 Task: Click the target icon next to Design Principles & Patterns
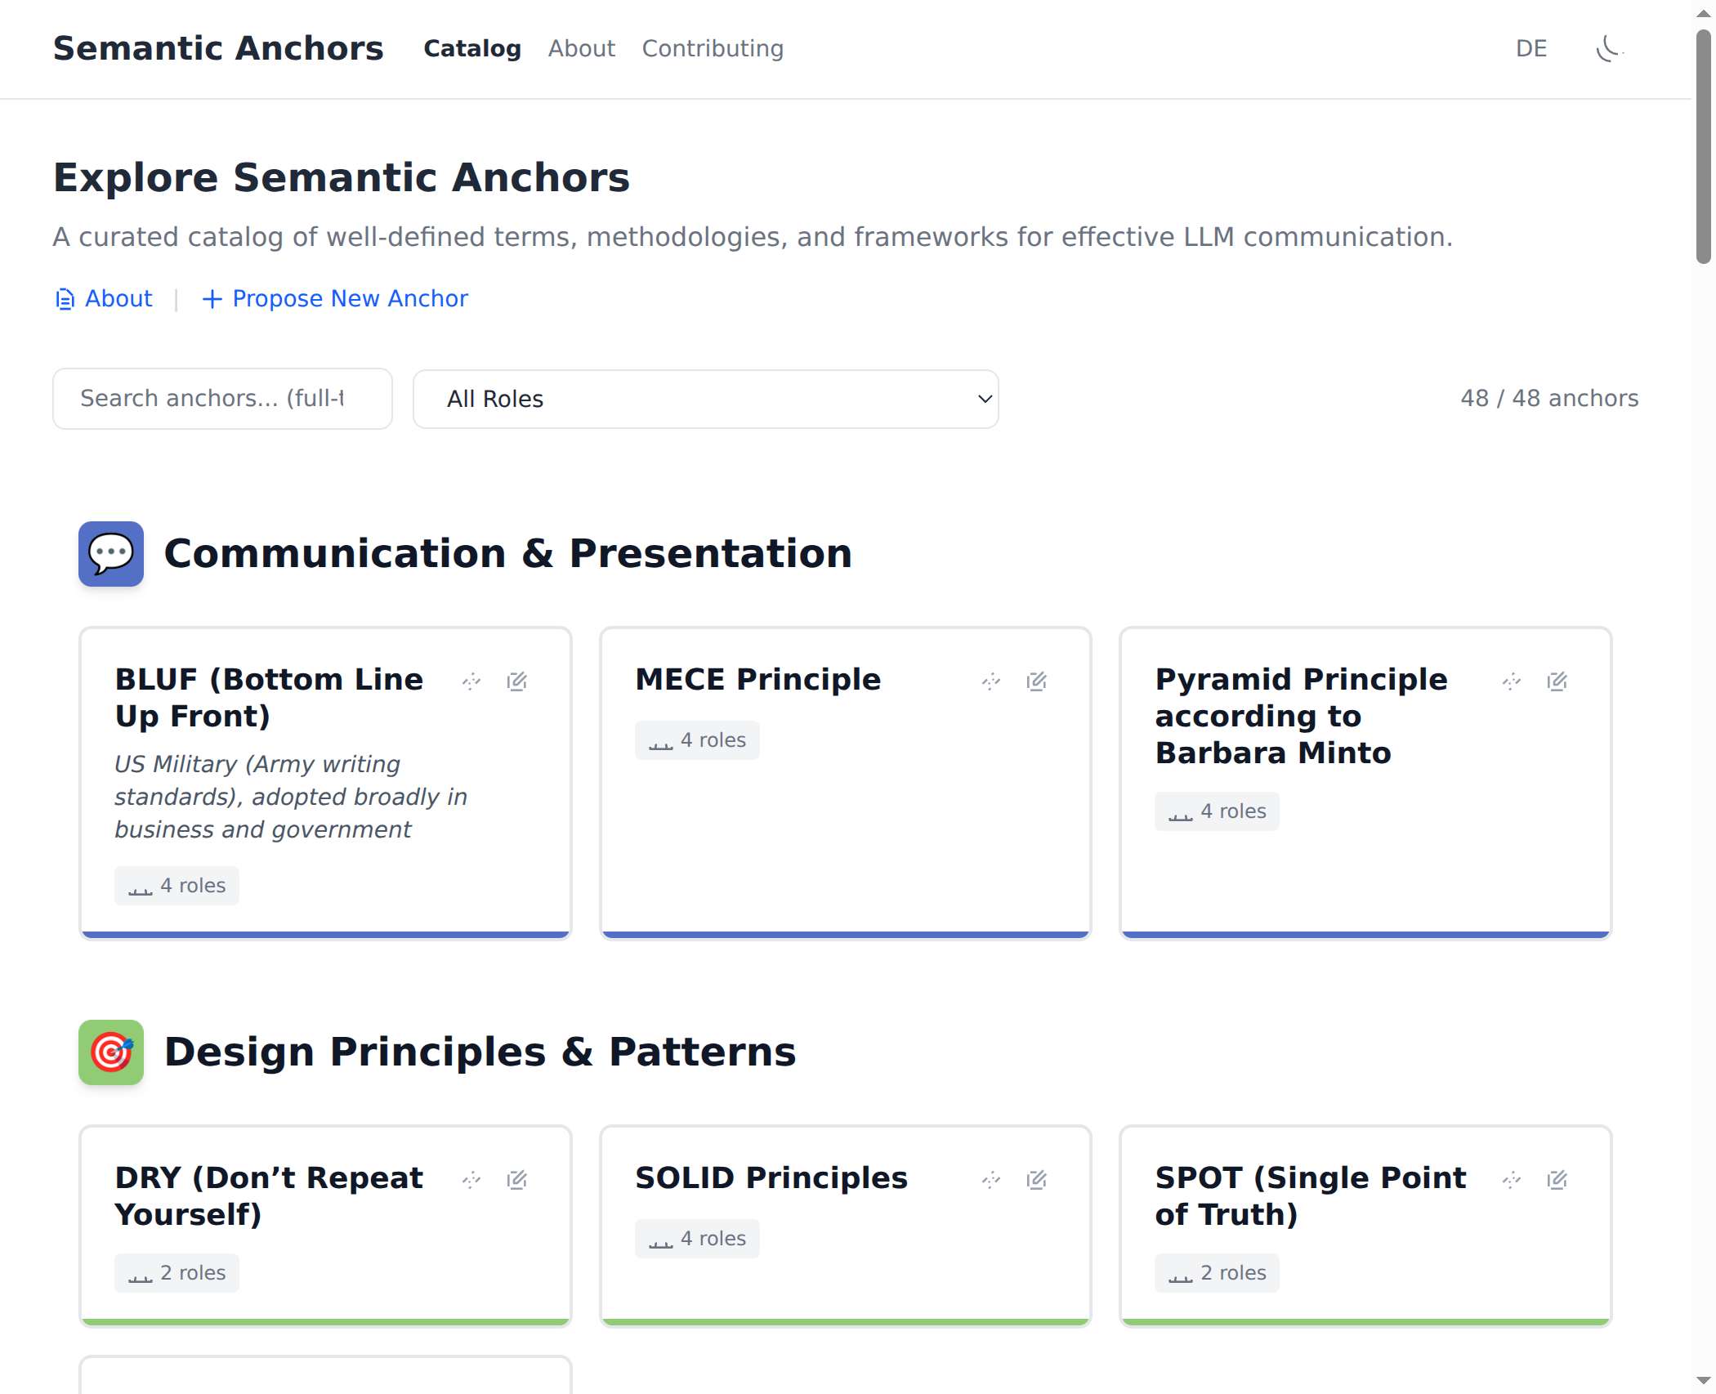click(110, 1052)
